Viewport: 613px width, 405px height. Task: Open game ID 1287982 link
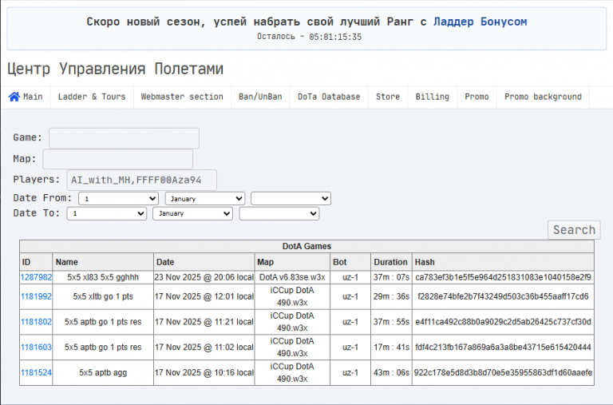pos(36,277)
